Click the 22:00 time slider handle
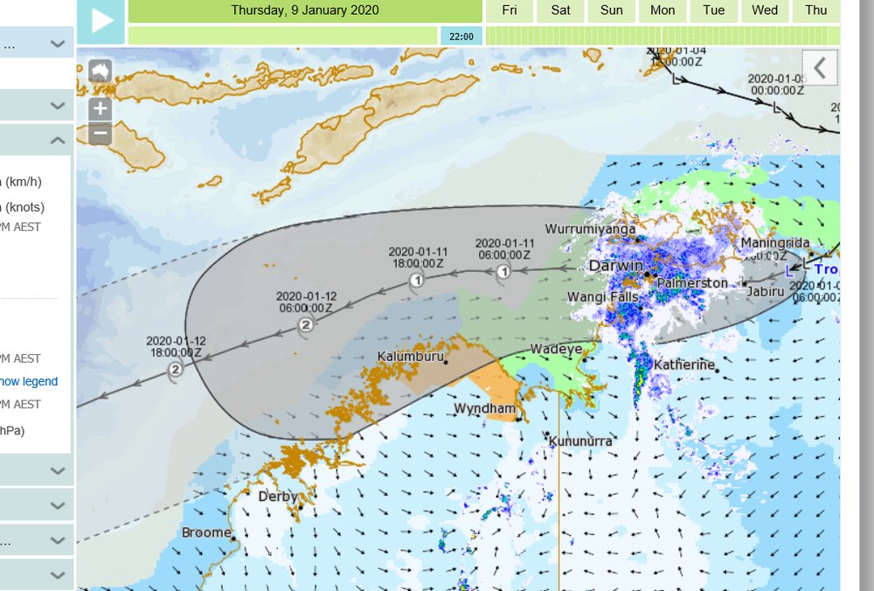The image size is (874, 591). click(x=461, y=36)
